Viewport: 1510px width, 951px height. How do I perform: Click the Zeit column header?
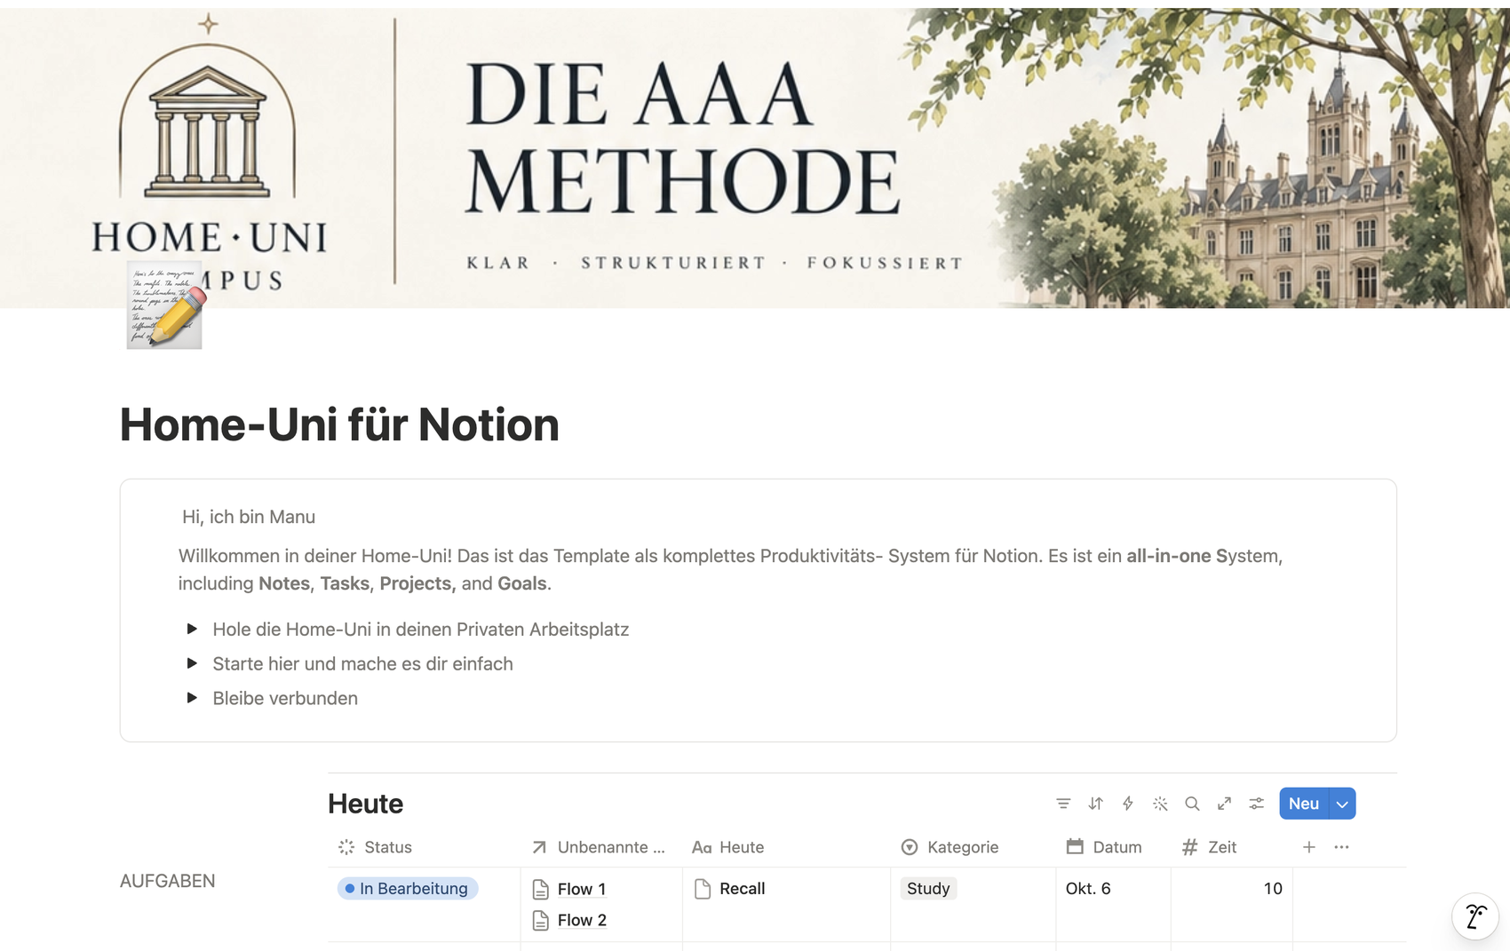[x=1231, y=847]
